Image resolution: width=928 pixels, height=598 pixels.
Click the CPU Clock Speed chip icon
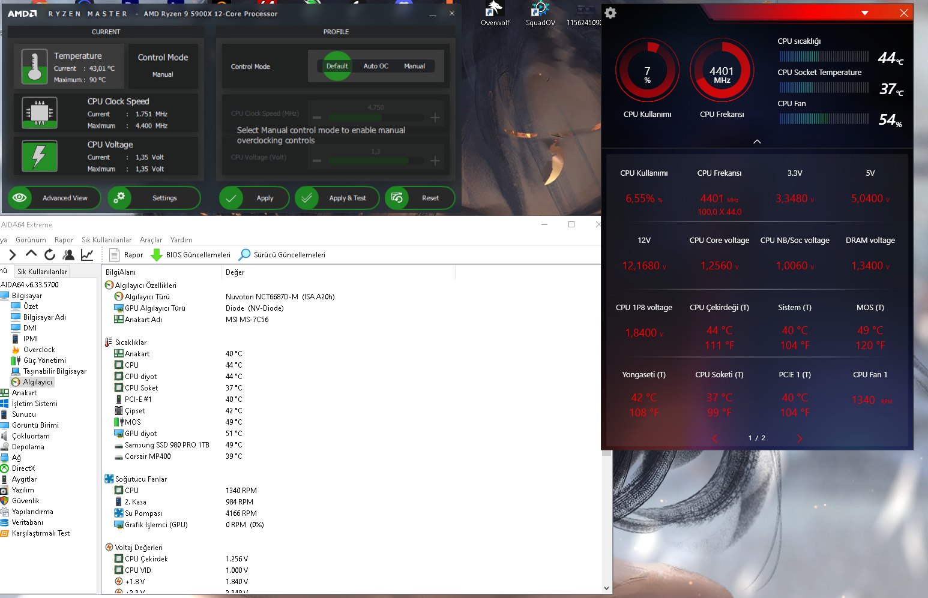click(x=40, y=113)
